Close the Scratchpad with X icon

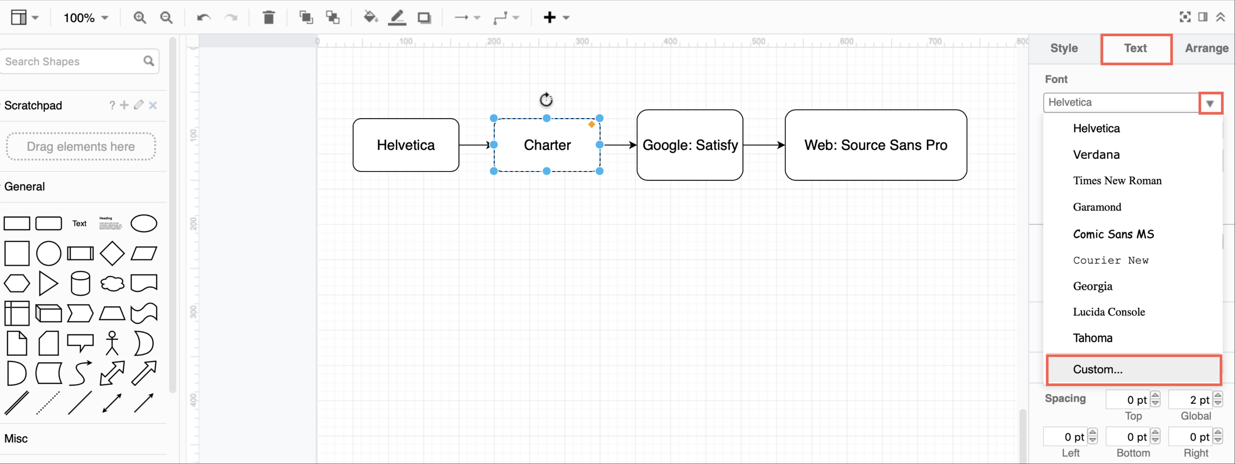pyautogui.click(x=153, y=105)
